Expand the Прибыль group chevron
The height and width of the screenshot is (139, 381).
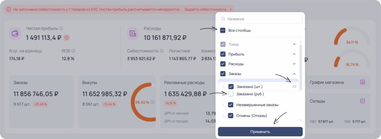pyautogui.click(x=294, y=54)
